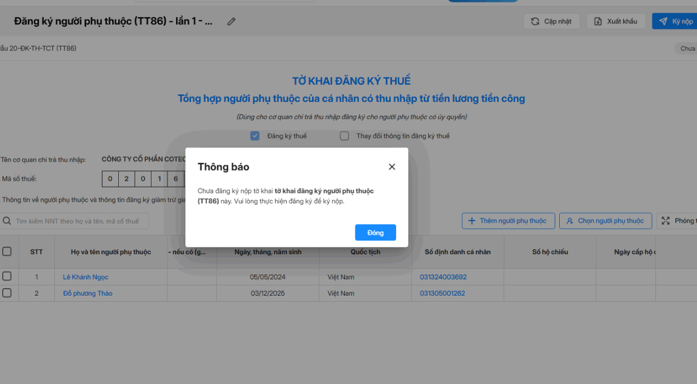Click the plus icon in Thêm người phụ thuộc
This screenshot has width=697, height=384.
point(472,221)
